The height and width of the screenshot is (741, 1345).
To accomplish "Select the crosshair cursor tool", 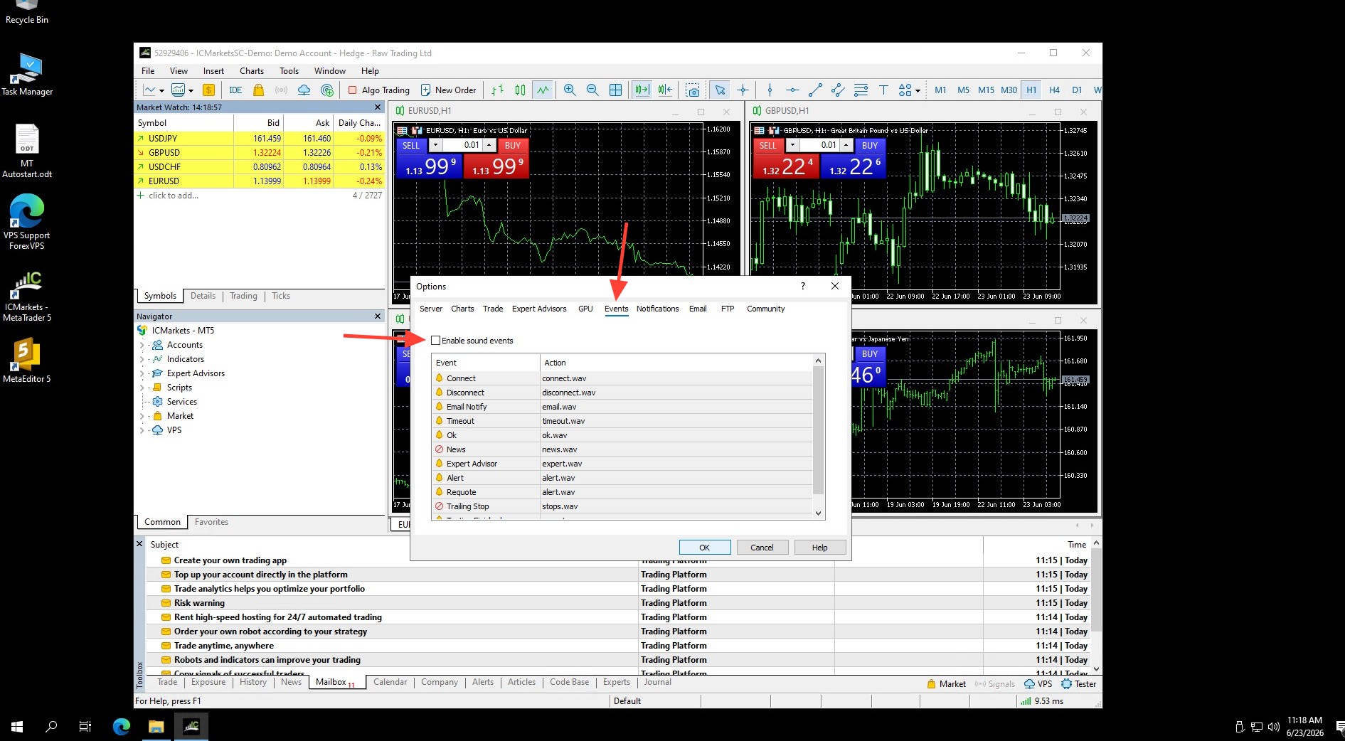I will [743, 90].
